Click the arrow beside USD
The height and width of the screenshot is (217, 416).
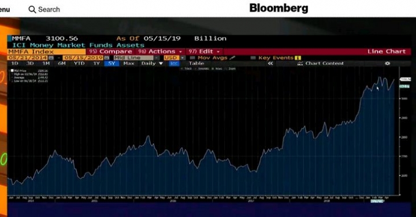(x=183, y=58)
